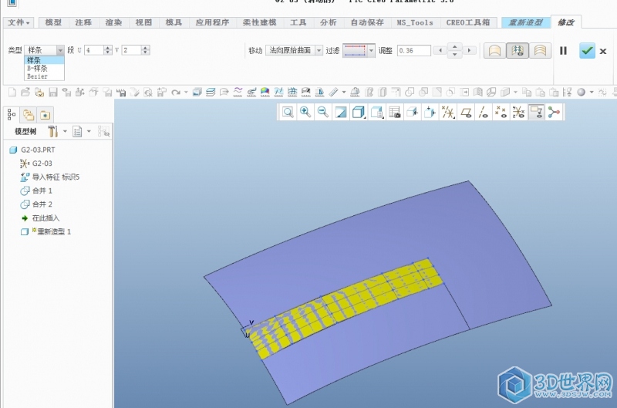Cancel with the X button
The height and width of the screenshot is (408, 617).
point(603,51)
